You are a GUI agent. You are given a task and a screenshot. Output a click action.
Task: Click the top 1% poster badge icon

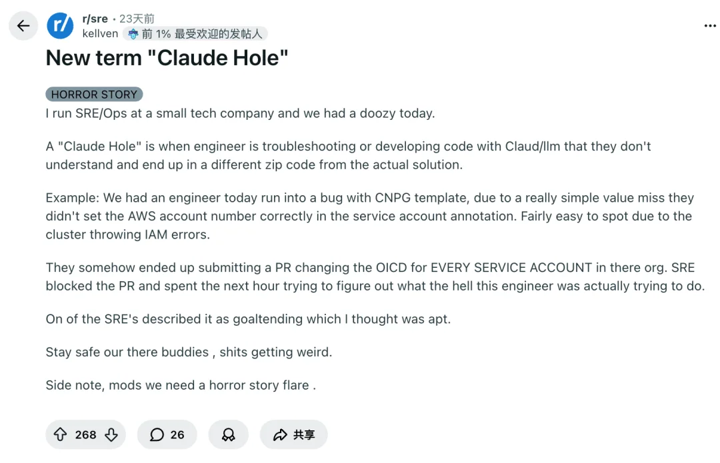click(x=133, y=33)
